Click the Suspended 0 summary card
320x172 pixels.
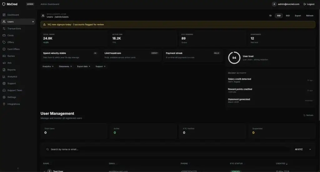click(x=282, y=131)
